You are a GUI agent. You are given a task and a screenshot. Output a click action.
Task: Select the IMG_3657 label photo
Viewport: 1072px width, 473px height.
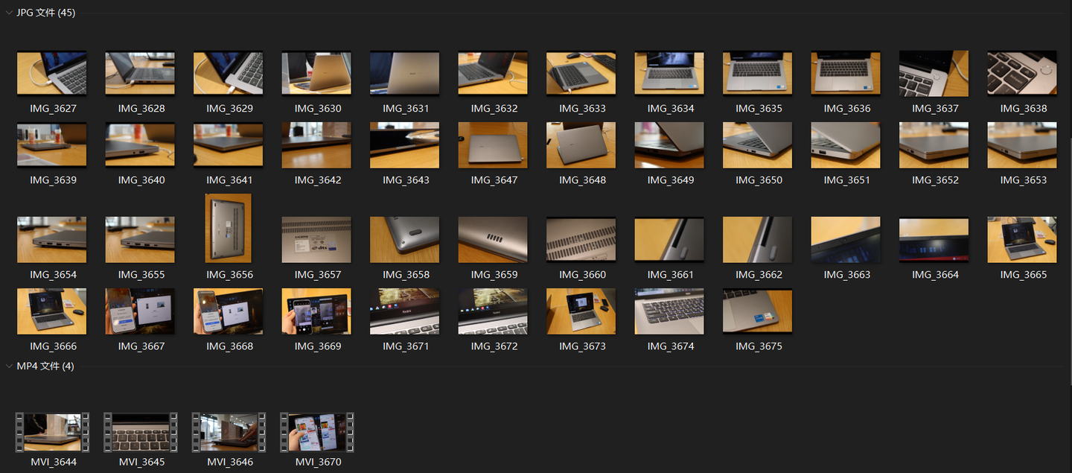tap(316, 239)
